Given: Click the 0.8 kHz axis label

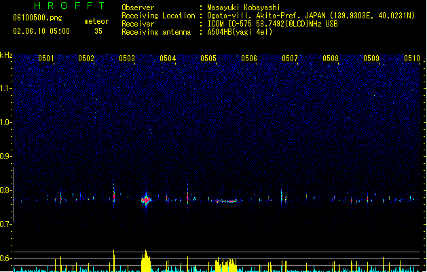Looking at the screenshot, I should point(6,190).
